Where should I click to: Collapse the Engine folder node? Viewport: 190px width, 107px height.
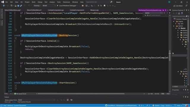click(x=174, y=21)
